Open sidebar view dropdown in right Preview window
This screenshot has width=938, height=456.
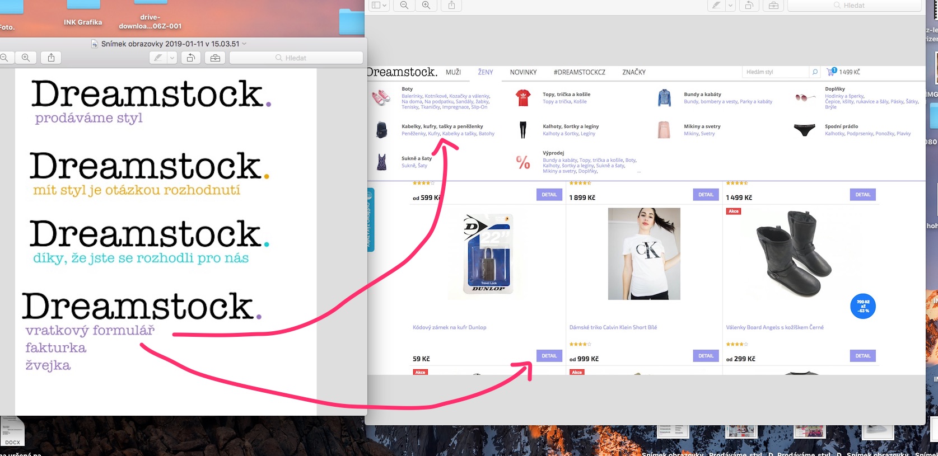[x=379, y=5]
